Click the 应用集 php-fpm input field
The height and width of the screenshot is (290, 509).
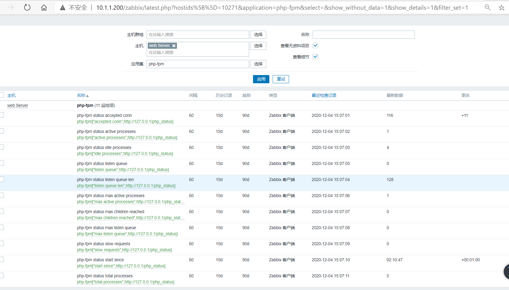198,64
